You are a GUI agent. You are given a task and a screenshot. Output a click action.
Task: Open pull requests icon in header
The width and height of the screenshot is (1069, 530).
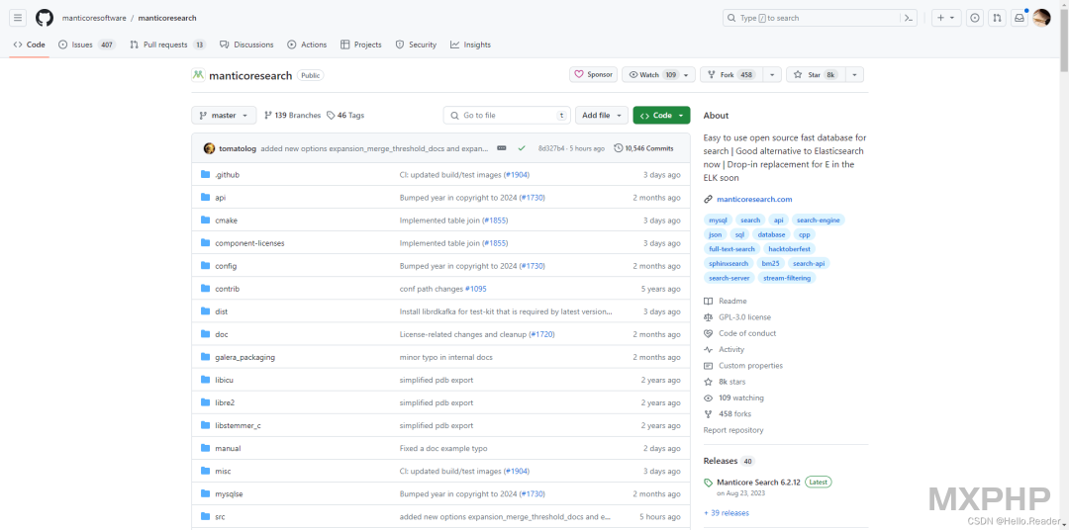pyautogui.click(x=997, y=18)
